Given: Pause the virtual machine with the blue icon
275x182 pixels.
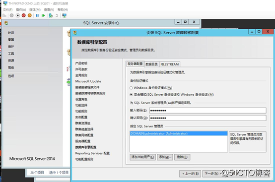Looking at the screenshot, I should pyautogui.click(x=37, y=15).
